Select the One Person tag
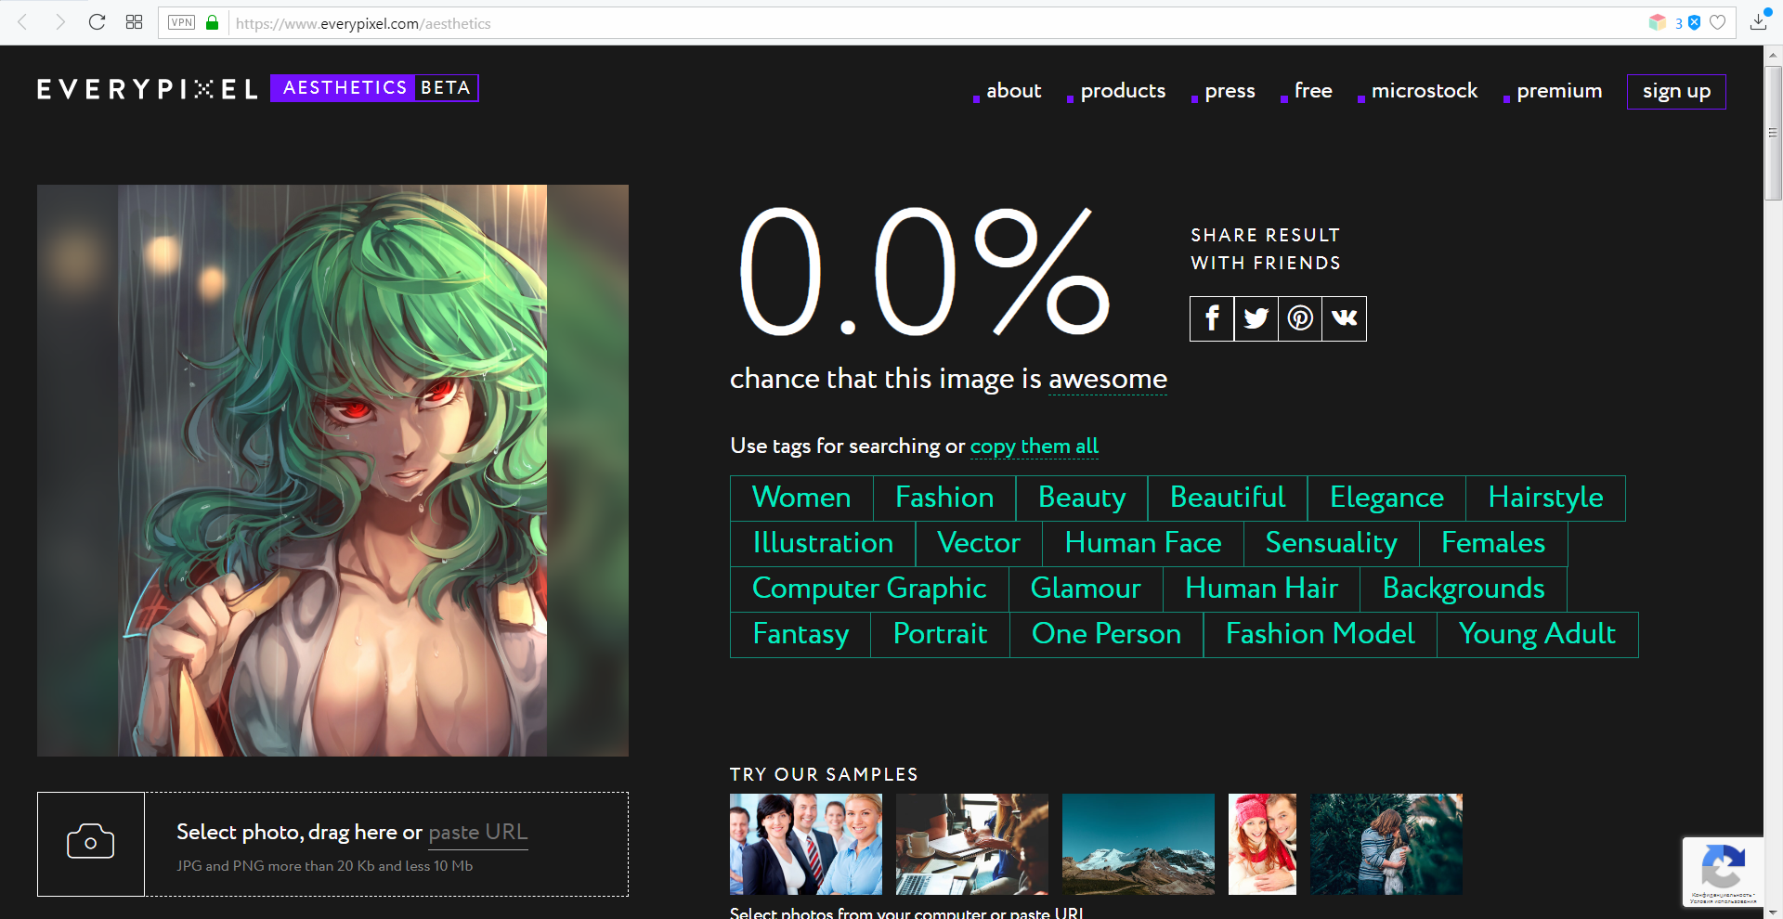 click(1106, 635)
